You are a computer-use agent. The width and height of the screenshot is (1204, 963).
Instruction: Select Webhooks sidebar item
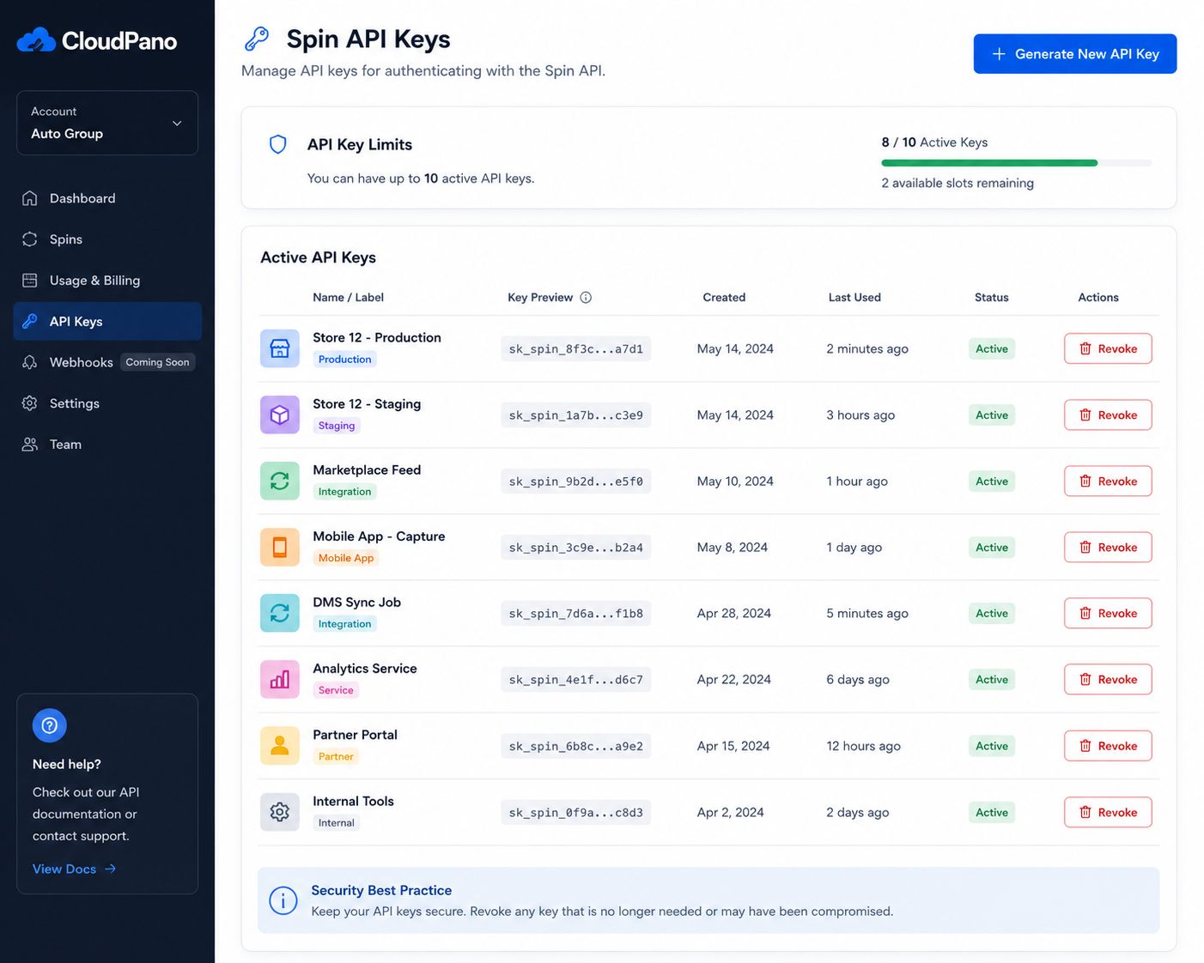click(x=107, y=362)
